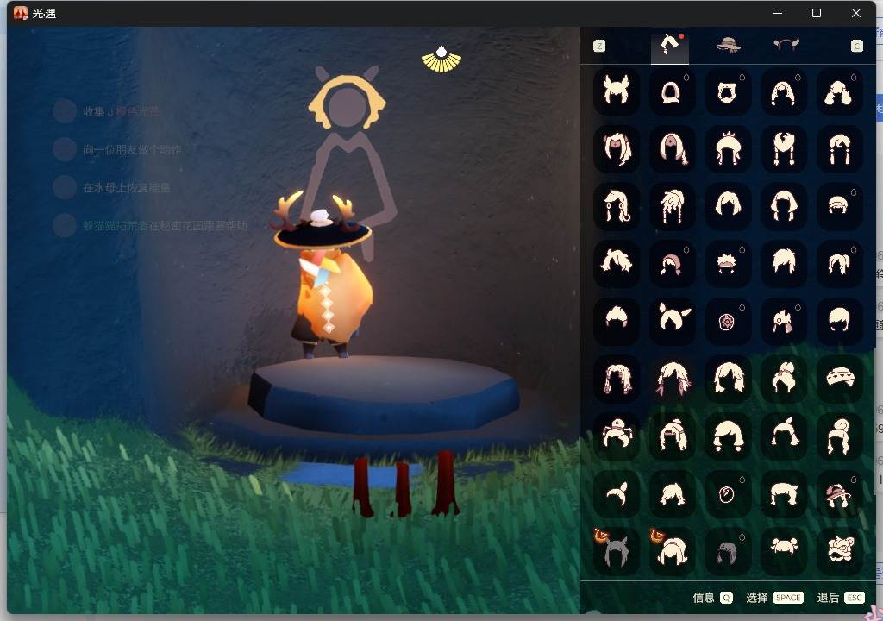Choose the high bun tied with pink ribbon
This screenshot has width=883, height=621.
(x=783, y=378)
